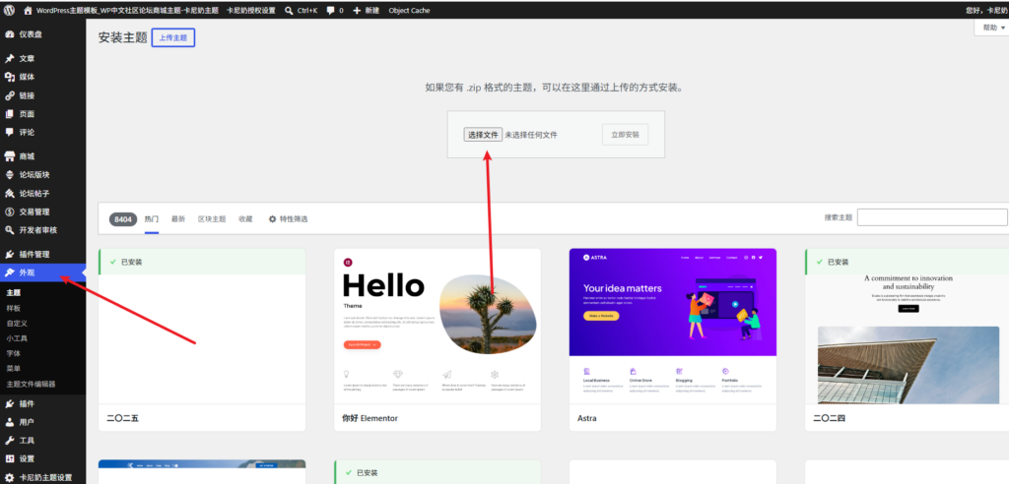
Task: Open the 主题文件编辑器 submenu link
Action: pos(31,385)
